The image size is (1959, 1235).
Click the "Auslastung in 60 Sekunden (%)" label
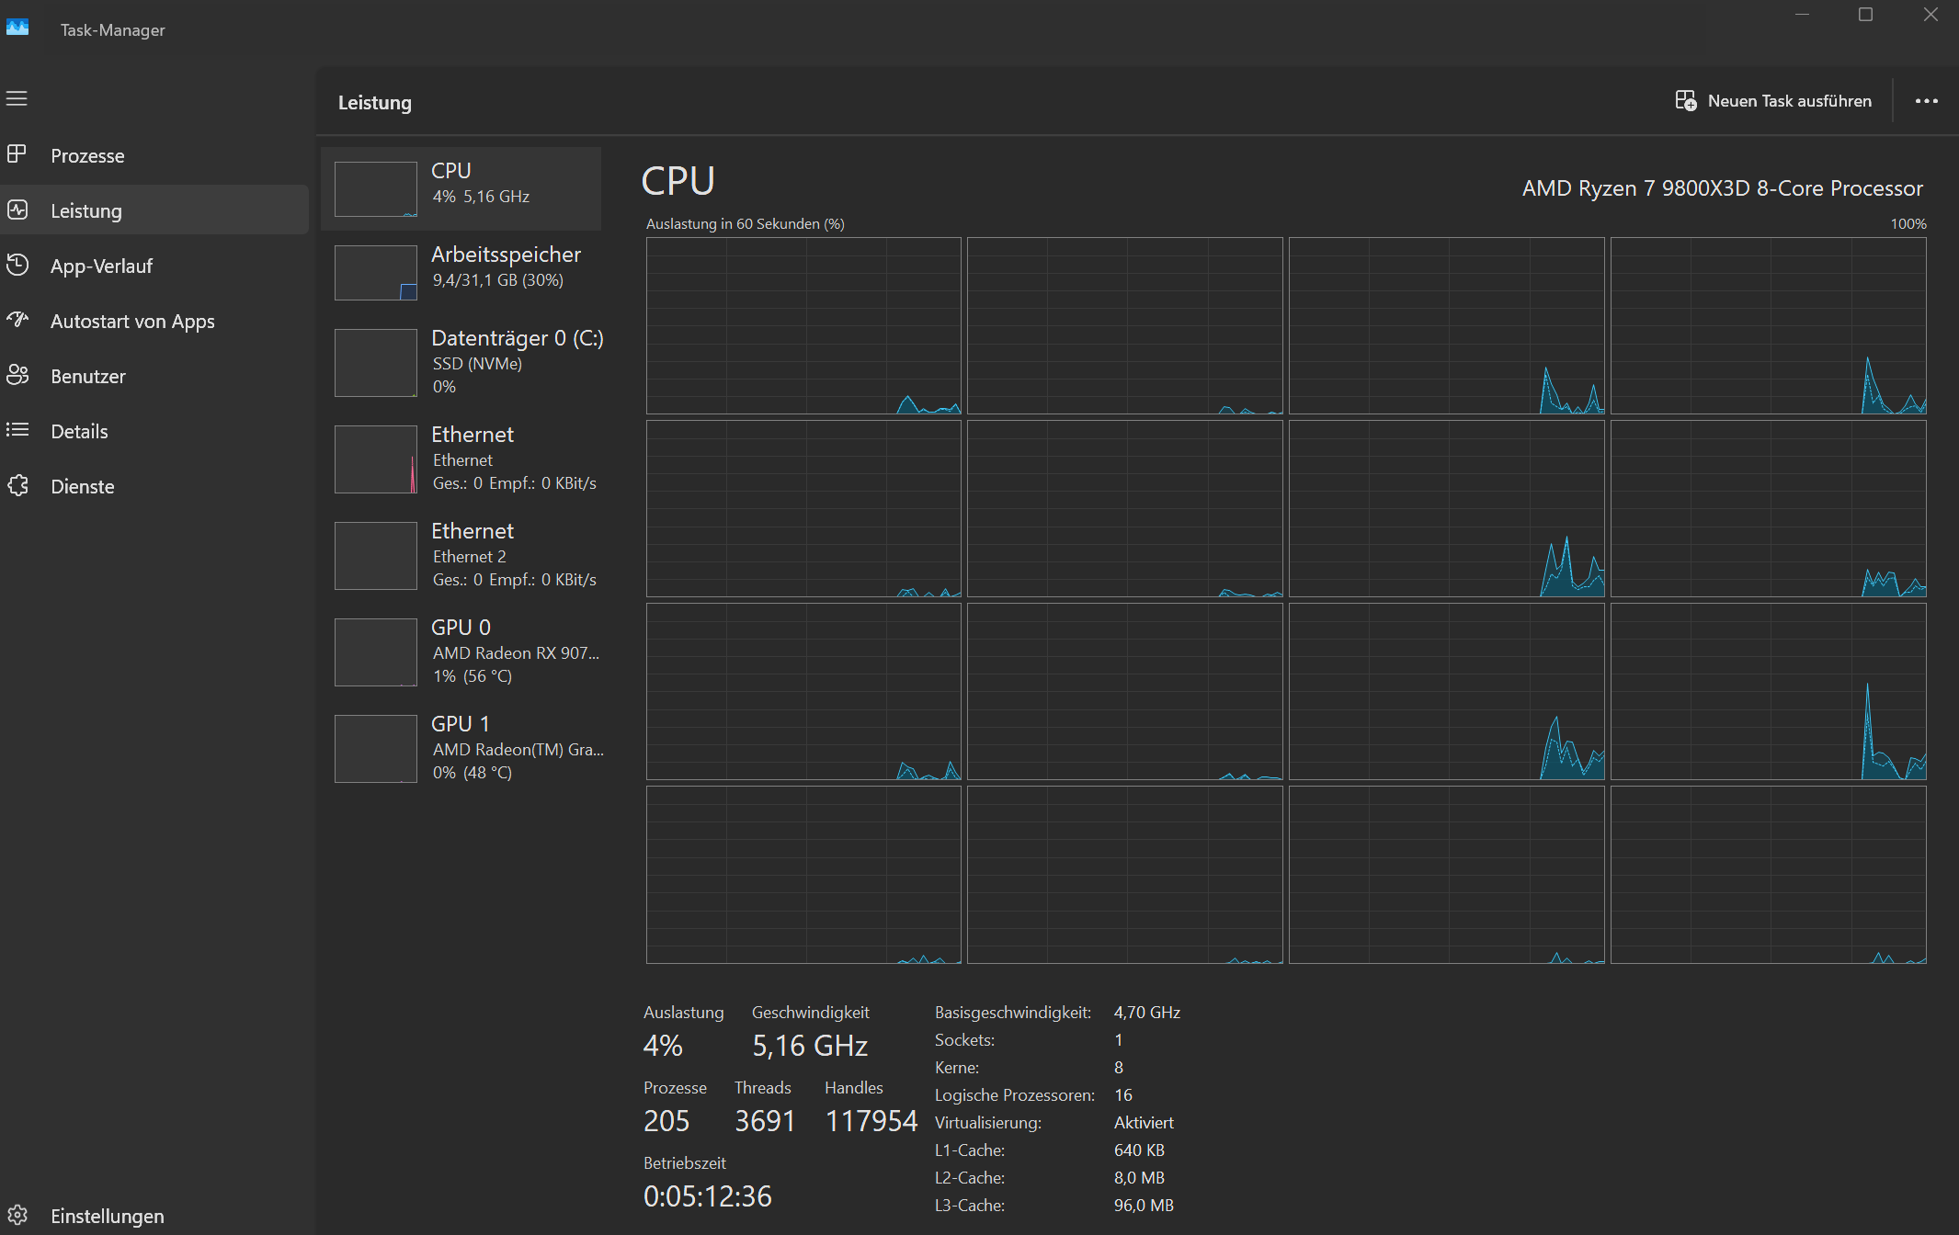click(x=746, y=223)
